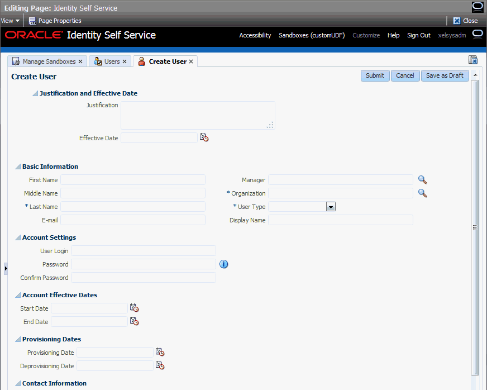Collapse the Provisioning Dates section
Viewport: 487px width, 390px height.
[x=18, y=339]
